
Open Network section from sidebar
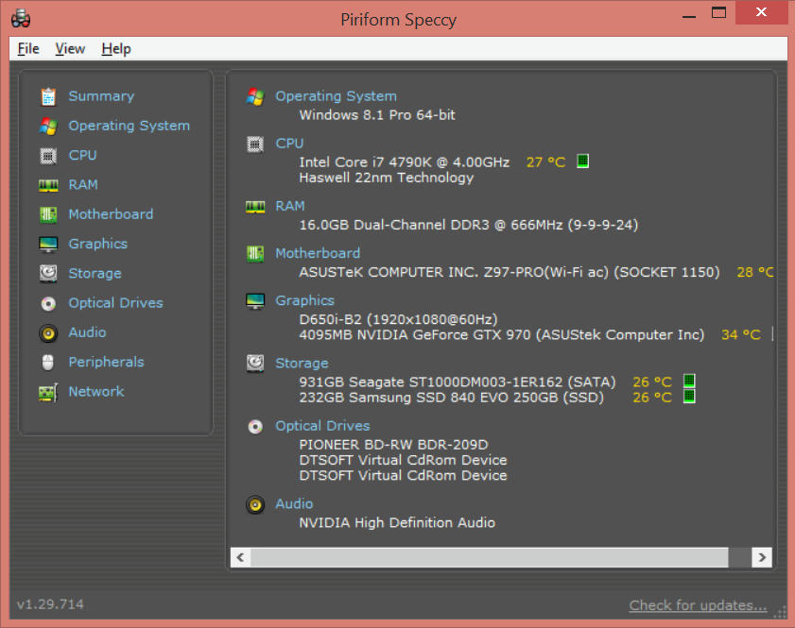tap(96, 392)
